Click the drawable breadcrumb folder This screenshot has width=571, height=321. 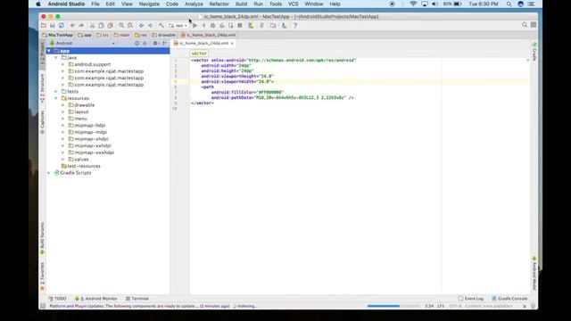point(164,35)
